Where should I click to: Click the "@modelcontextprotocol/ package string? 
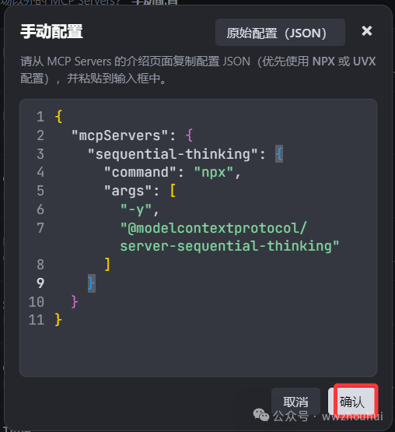(213, 228)
